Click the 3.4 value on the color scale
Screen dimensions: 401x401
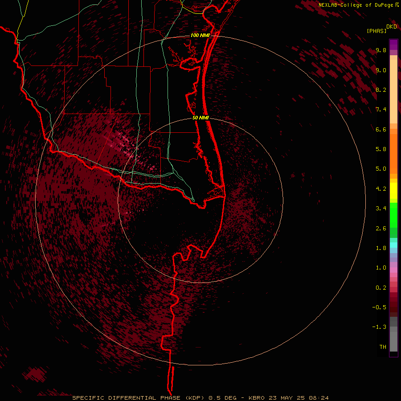click(381, 209)
